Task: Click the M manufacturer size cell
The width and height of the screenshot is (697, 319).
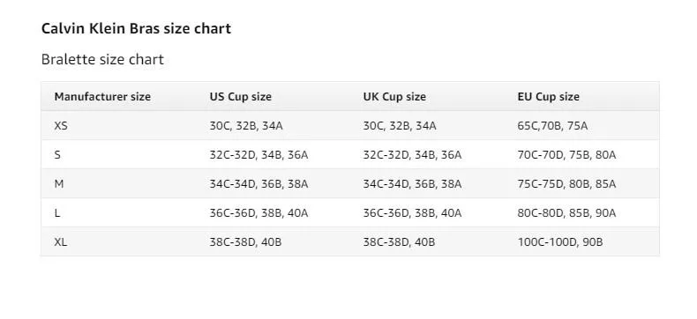Action: 59,184
